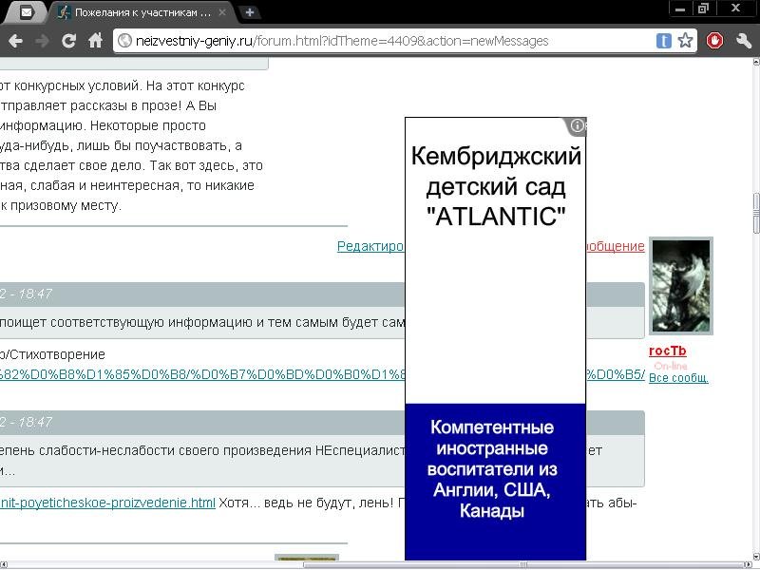Image resolution: width=760 pixels, height=570 pixels.
Task: Click the blue translate extension icon
Action: [x=663, y=41]
